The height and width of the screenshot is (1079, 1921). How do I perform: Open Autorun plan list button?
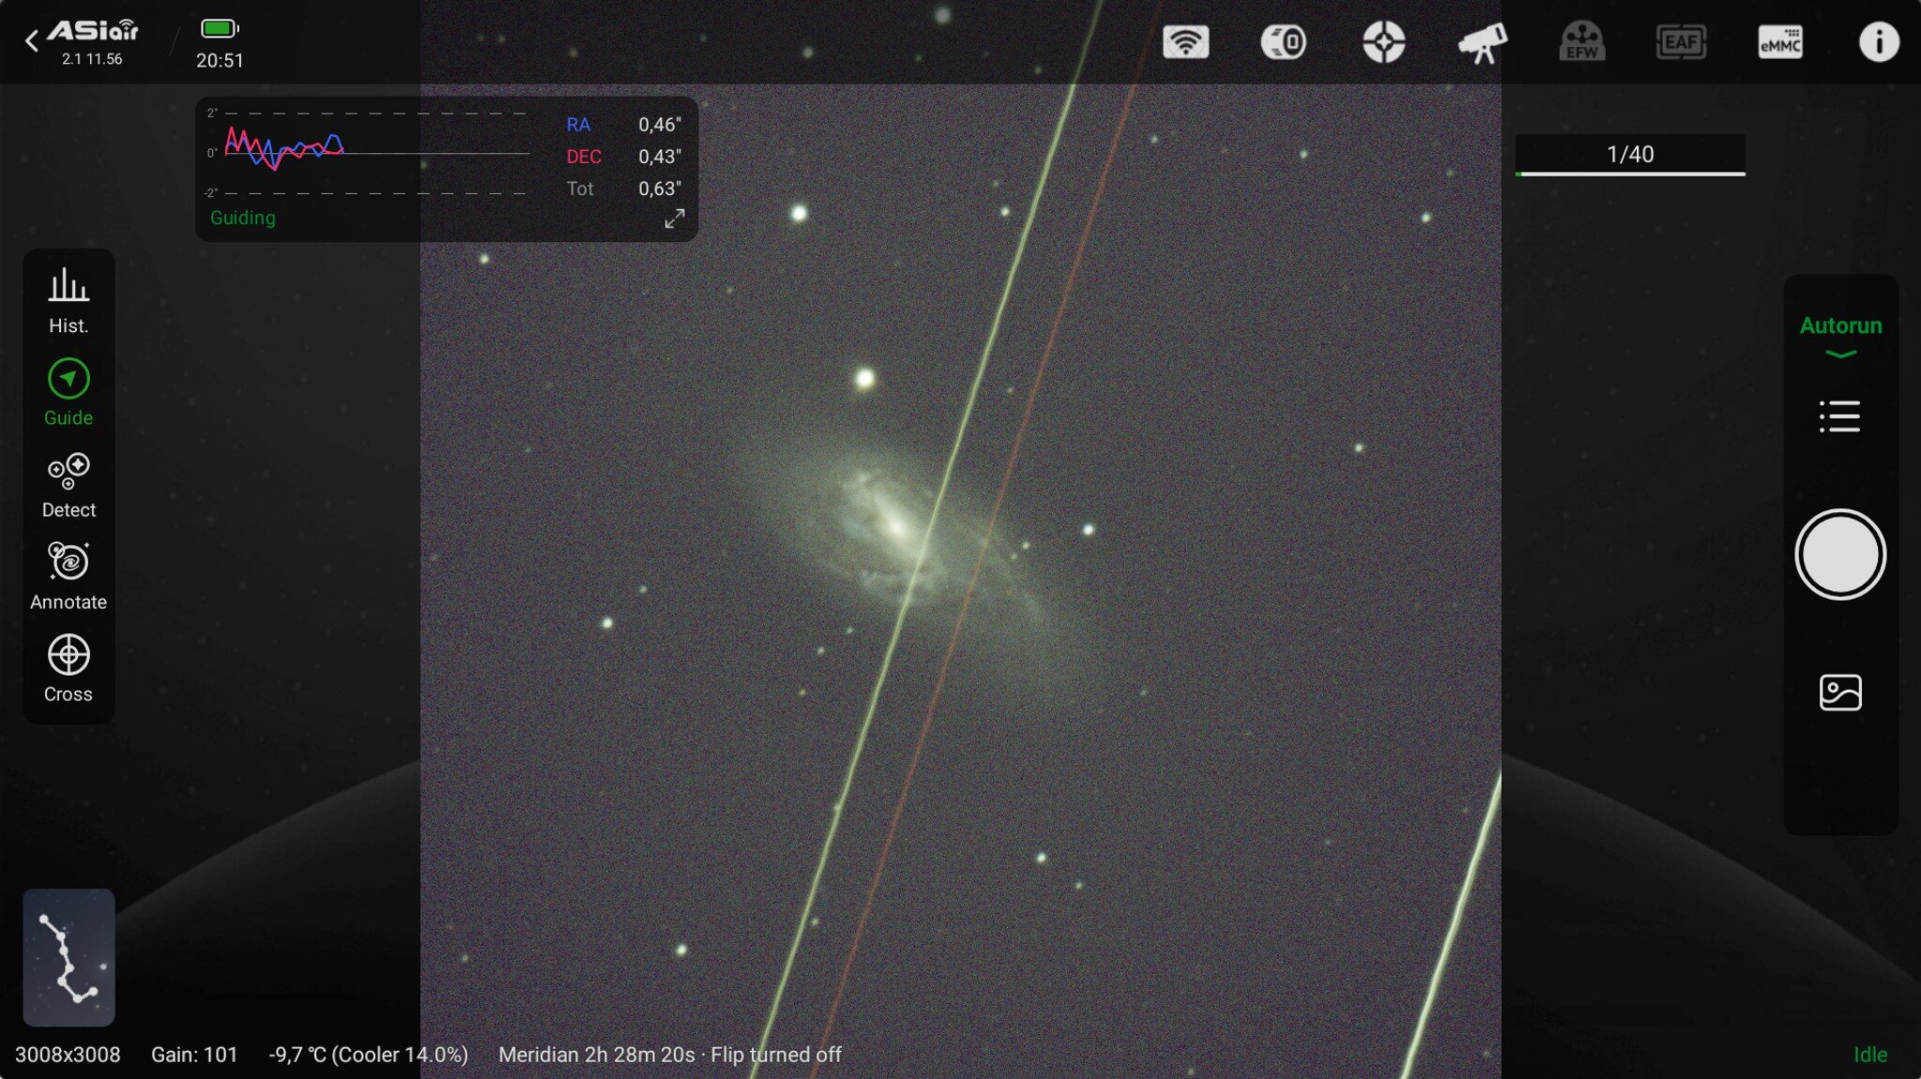coord(1839,417)
